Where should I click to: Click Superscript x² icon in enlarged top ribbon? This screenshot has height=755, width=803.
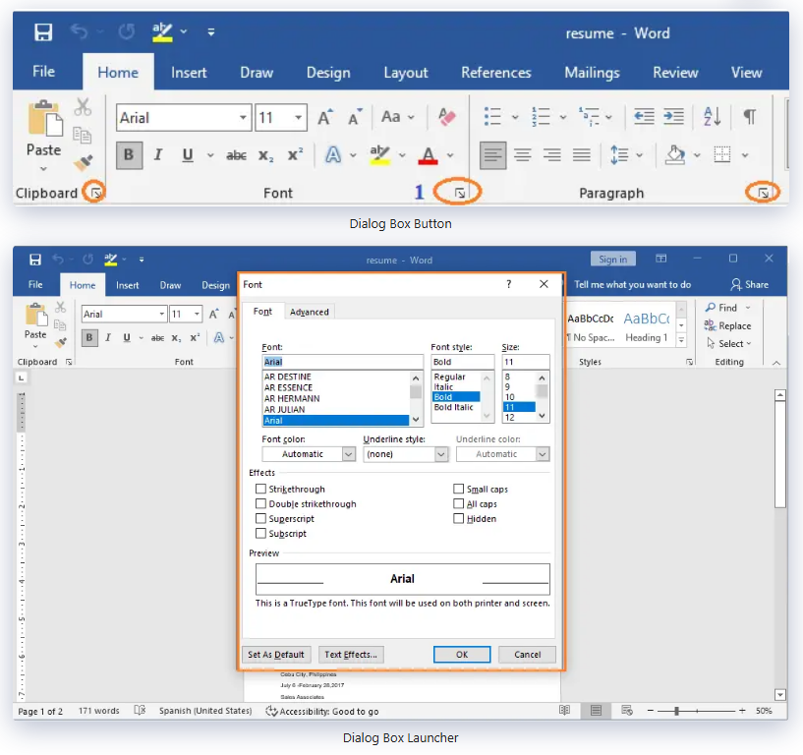[295, 154]
